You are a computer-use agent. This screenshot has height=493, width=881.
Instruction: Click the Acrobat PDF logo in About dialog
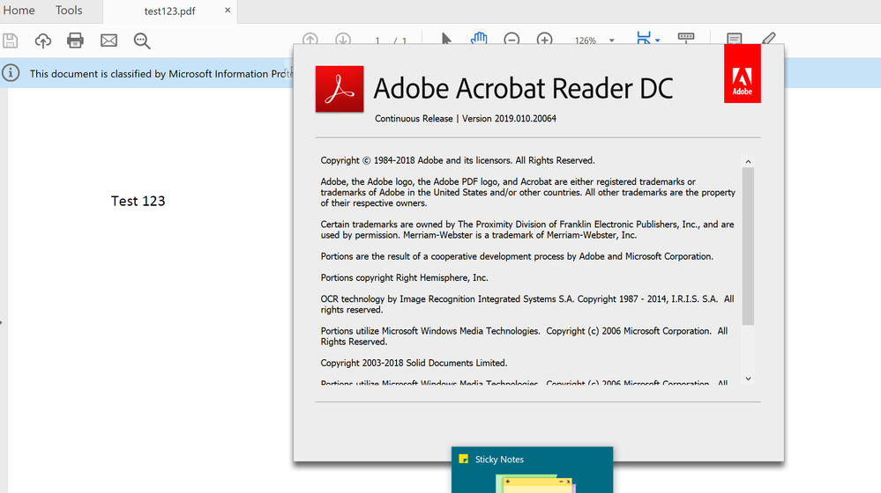(x=340, y=89)
